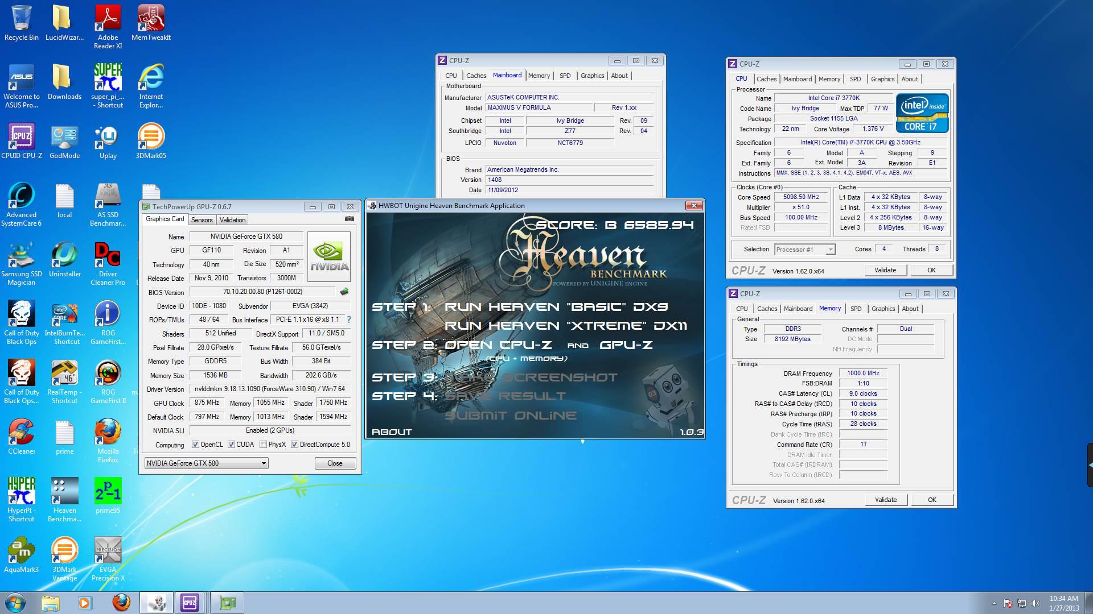Click Run Heaven "Xtreme" DX11 option
Viewport: 1093px width, 614px height.
pos(566,326)
